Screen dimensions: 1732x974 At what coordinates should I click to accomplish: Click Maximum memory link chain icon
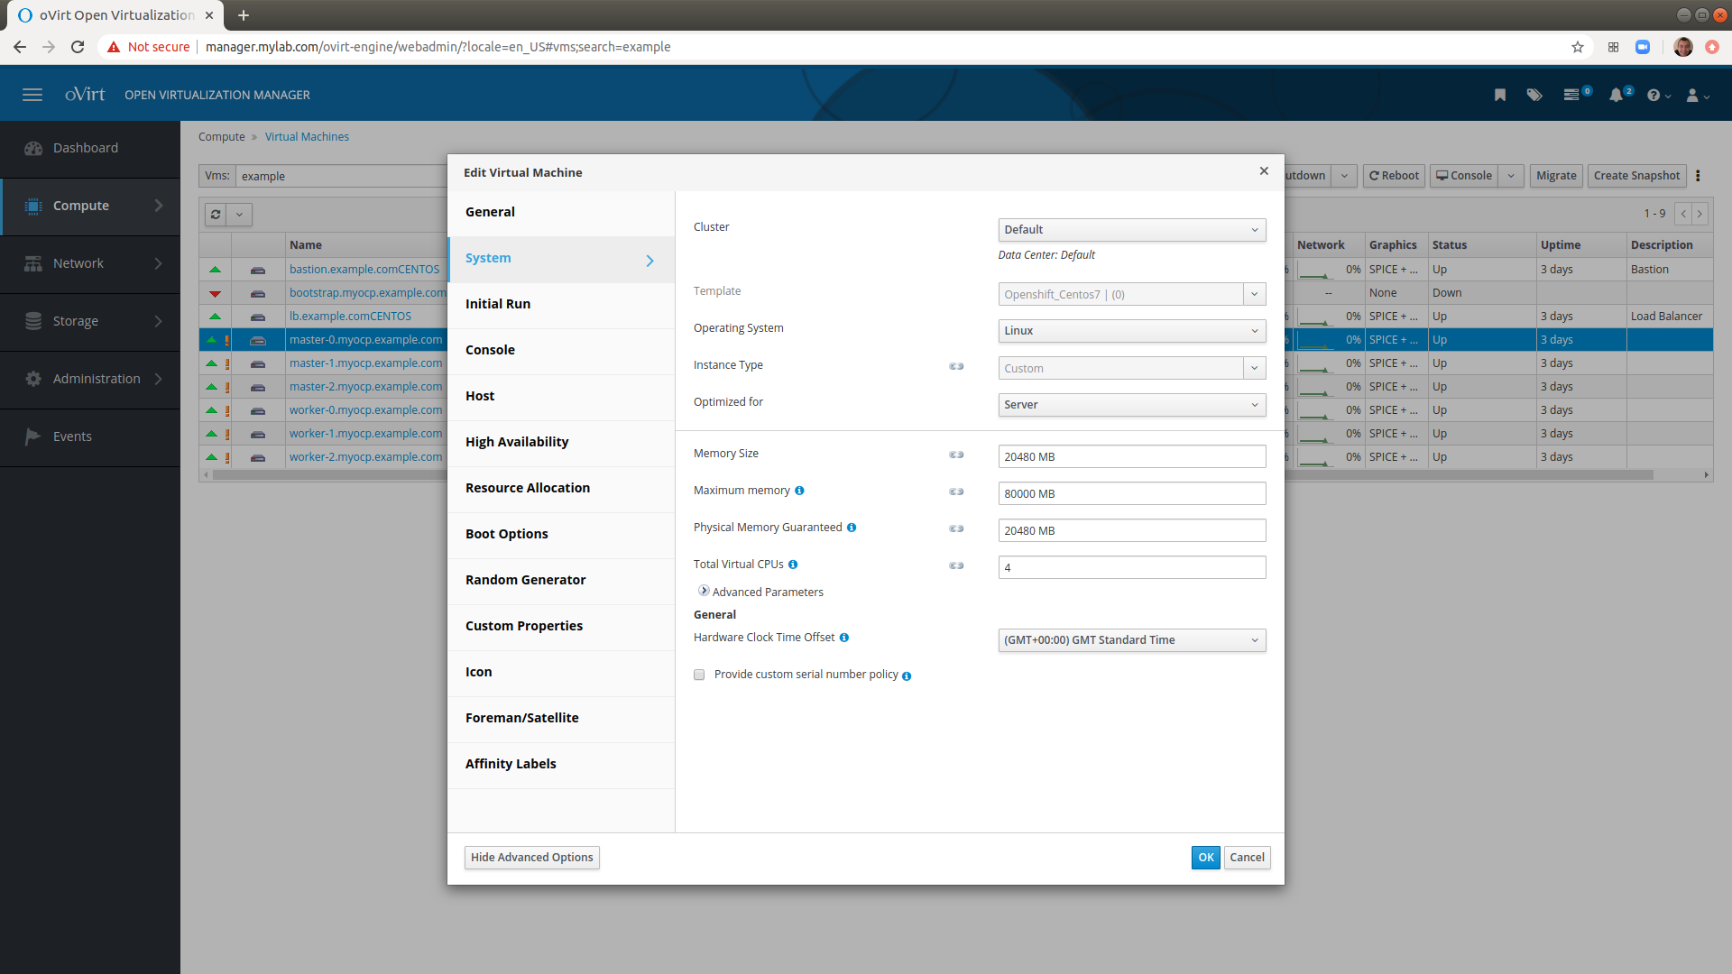[956, 492]
